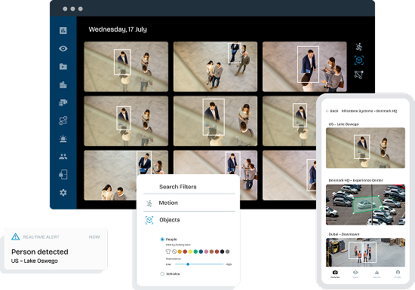Click the cube scan icon beside Objects
Viewport: 415px width, 290px height.
point(149,220)
